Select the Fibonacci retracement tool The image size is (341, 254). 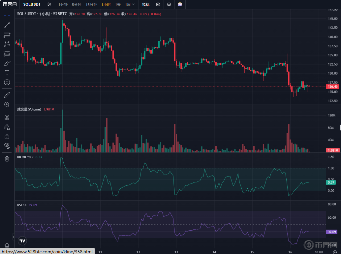7,34
